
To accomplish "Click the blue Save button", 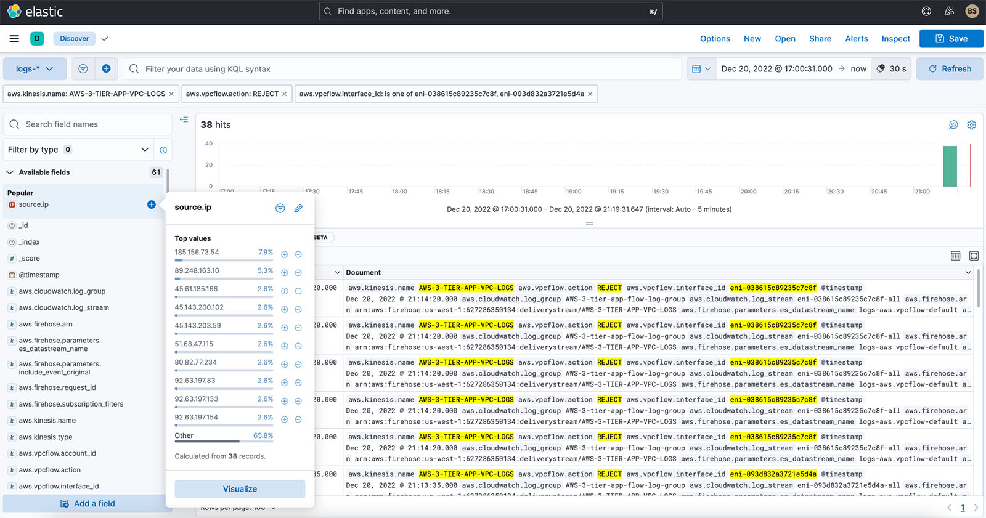I will tap(951, 38).
